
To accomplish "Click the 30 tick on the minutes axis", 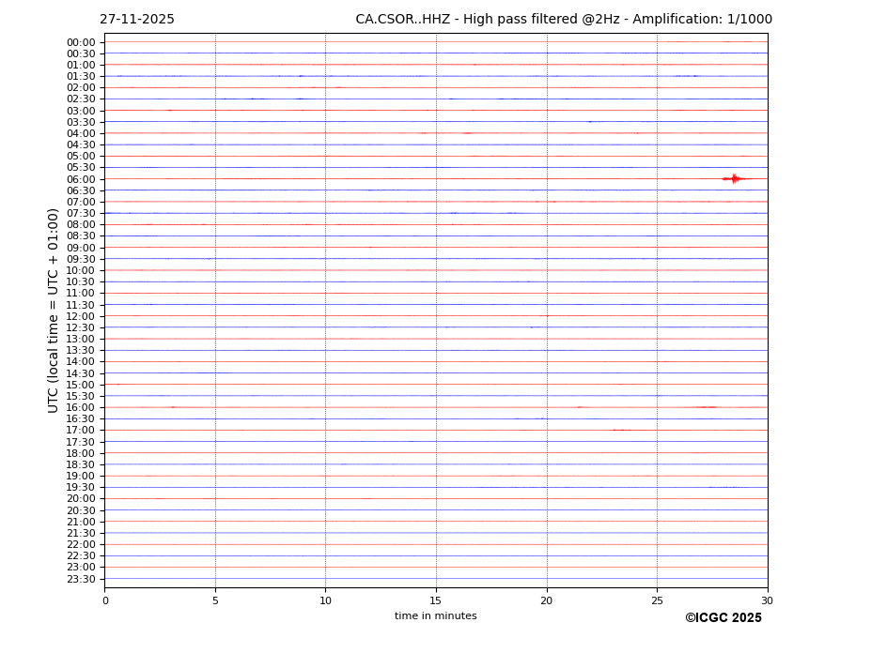I will (768, 600).
